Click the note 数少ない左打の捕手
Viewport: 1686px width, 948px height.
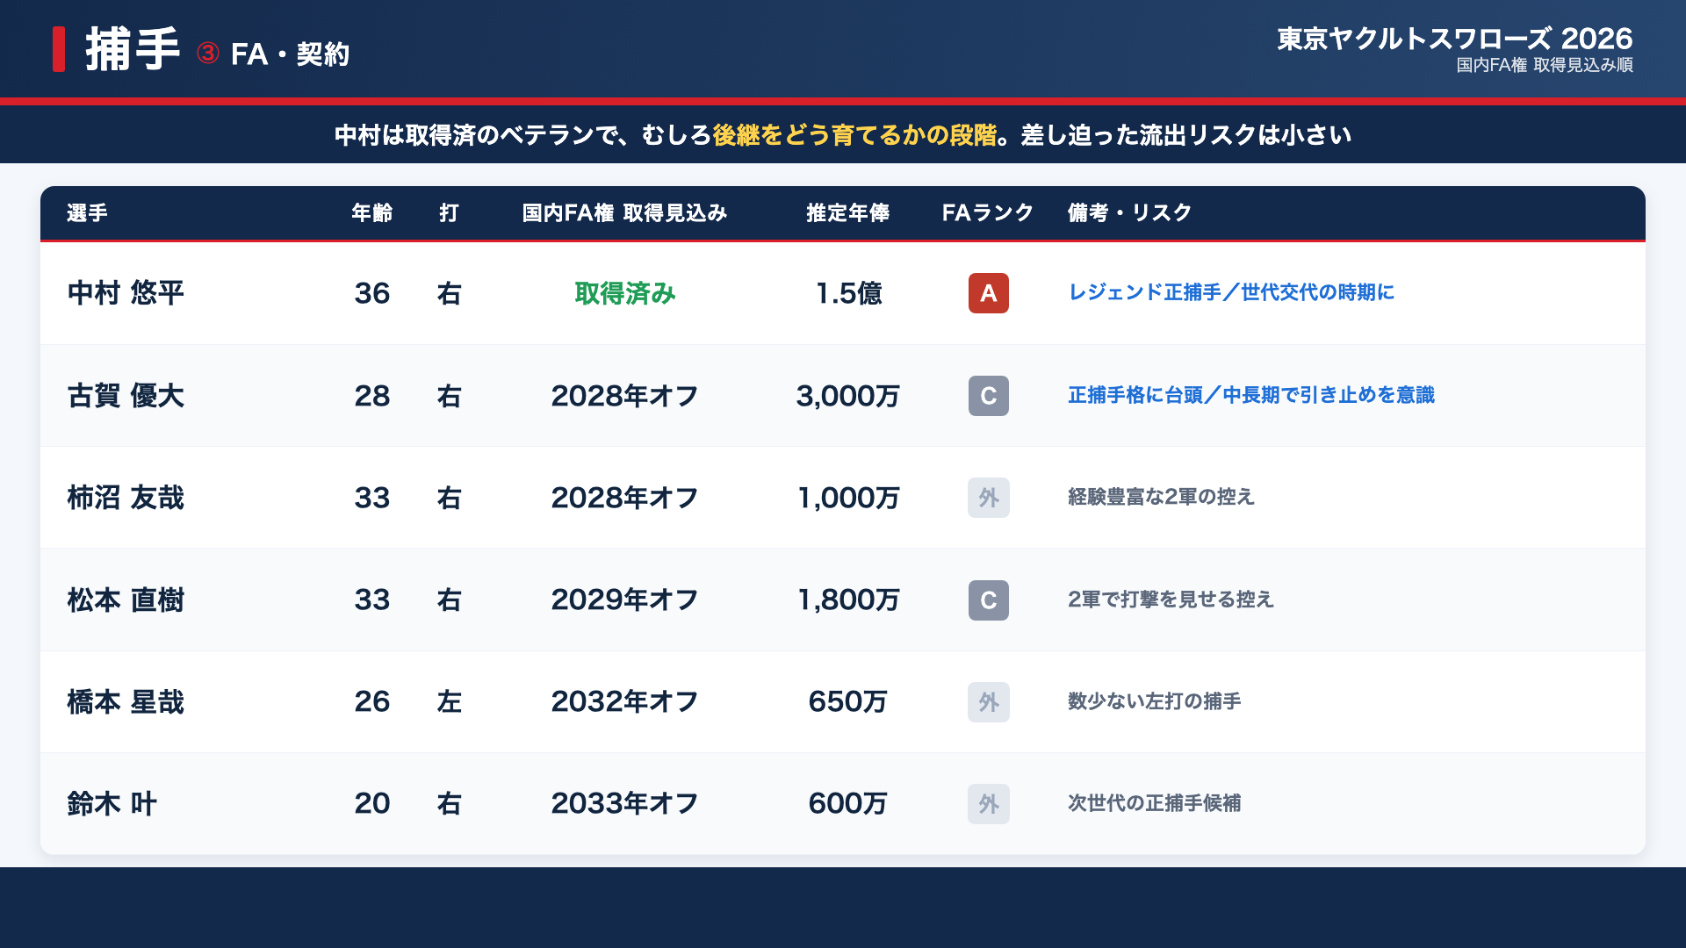1154,701
